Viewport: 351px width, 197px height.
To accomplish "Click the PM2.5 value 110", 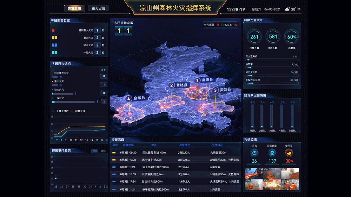I will (235, 25).
